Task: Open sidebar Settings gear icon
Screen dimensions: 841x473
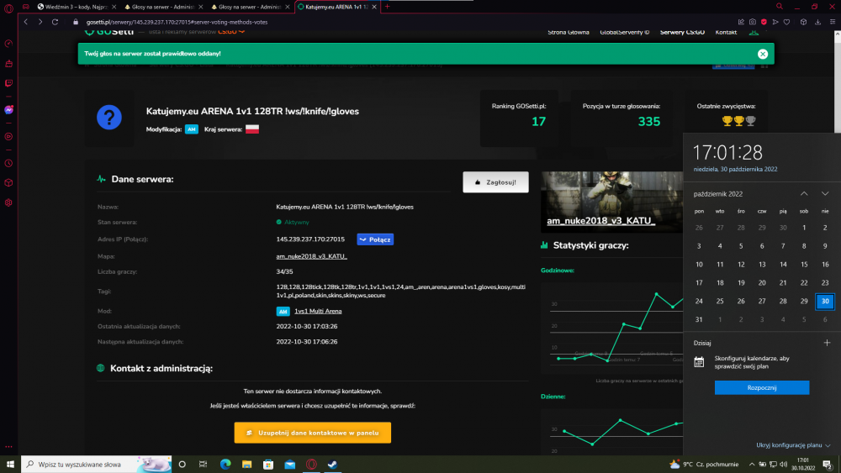Action: pyautogui.click(x=8, y=202)
